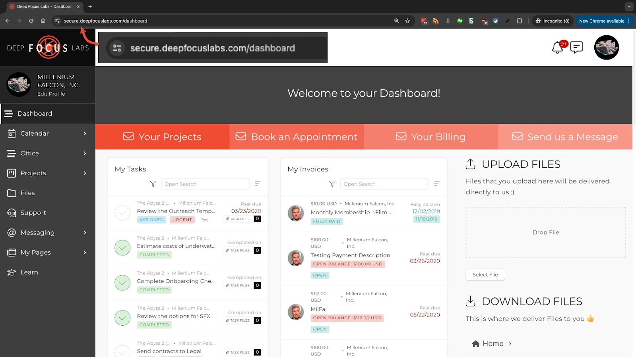Open the notifications bell icon
This screenshot has height=357, width=636.
558,47
